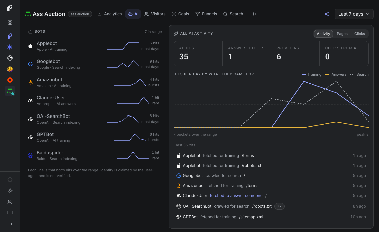Click the OpenAI logo beside GPTBot bot

point(30,137)
